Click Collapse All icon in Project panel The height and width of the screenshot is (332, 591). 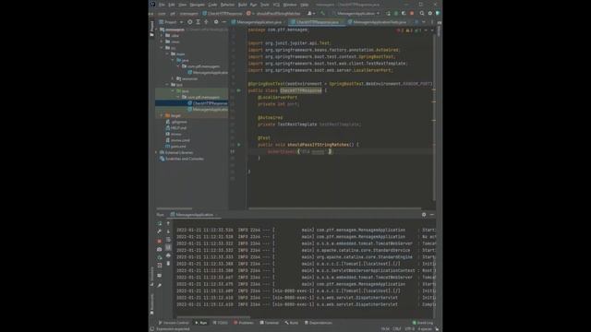(206, 22)
